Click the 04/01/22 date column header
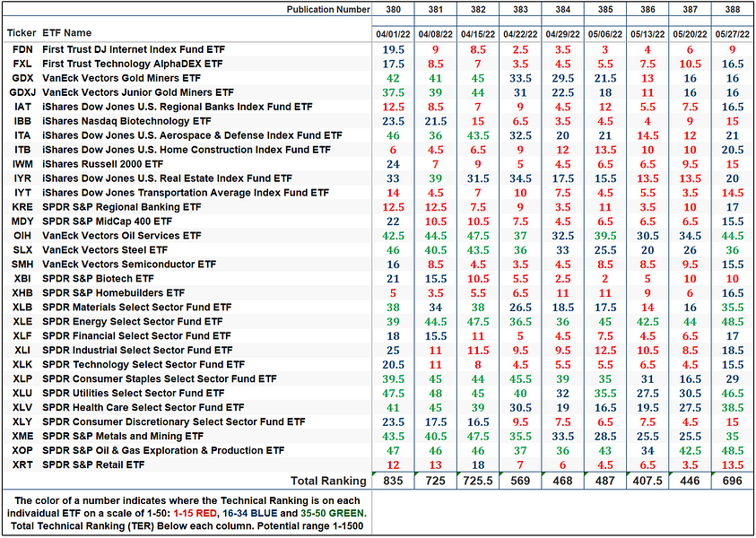Screen dimensions: 756x538 (x=393, y=35)
